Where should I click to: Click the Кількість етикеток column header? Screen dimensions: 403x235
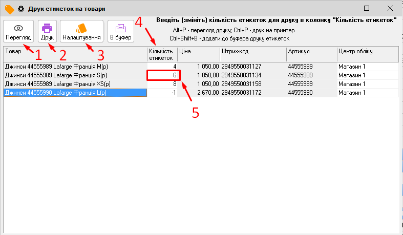coord(162,54)
